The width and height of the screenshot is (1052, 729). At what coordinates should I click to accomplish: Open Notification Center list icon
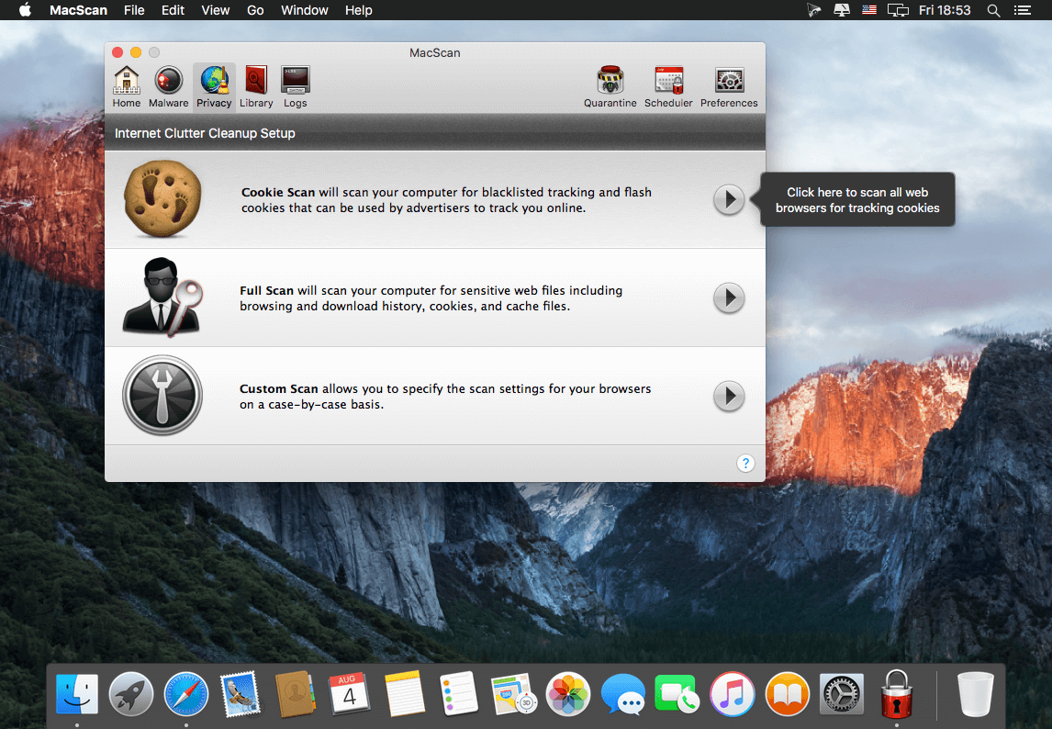coord(1023,10)
